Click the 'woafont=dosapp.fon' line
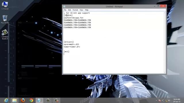Viewport: 184px width, 103px height. [74, 18]
